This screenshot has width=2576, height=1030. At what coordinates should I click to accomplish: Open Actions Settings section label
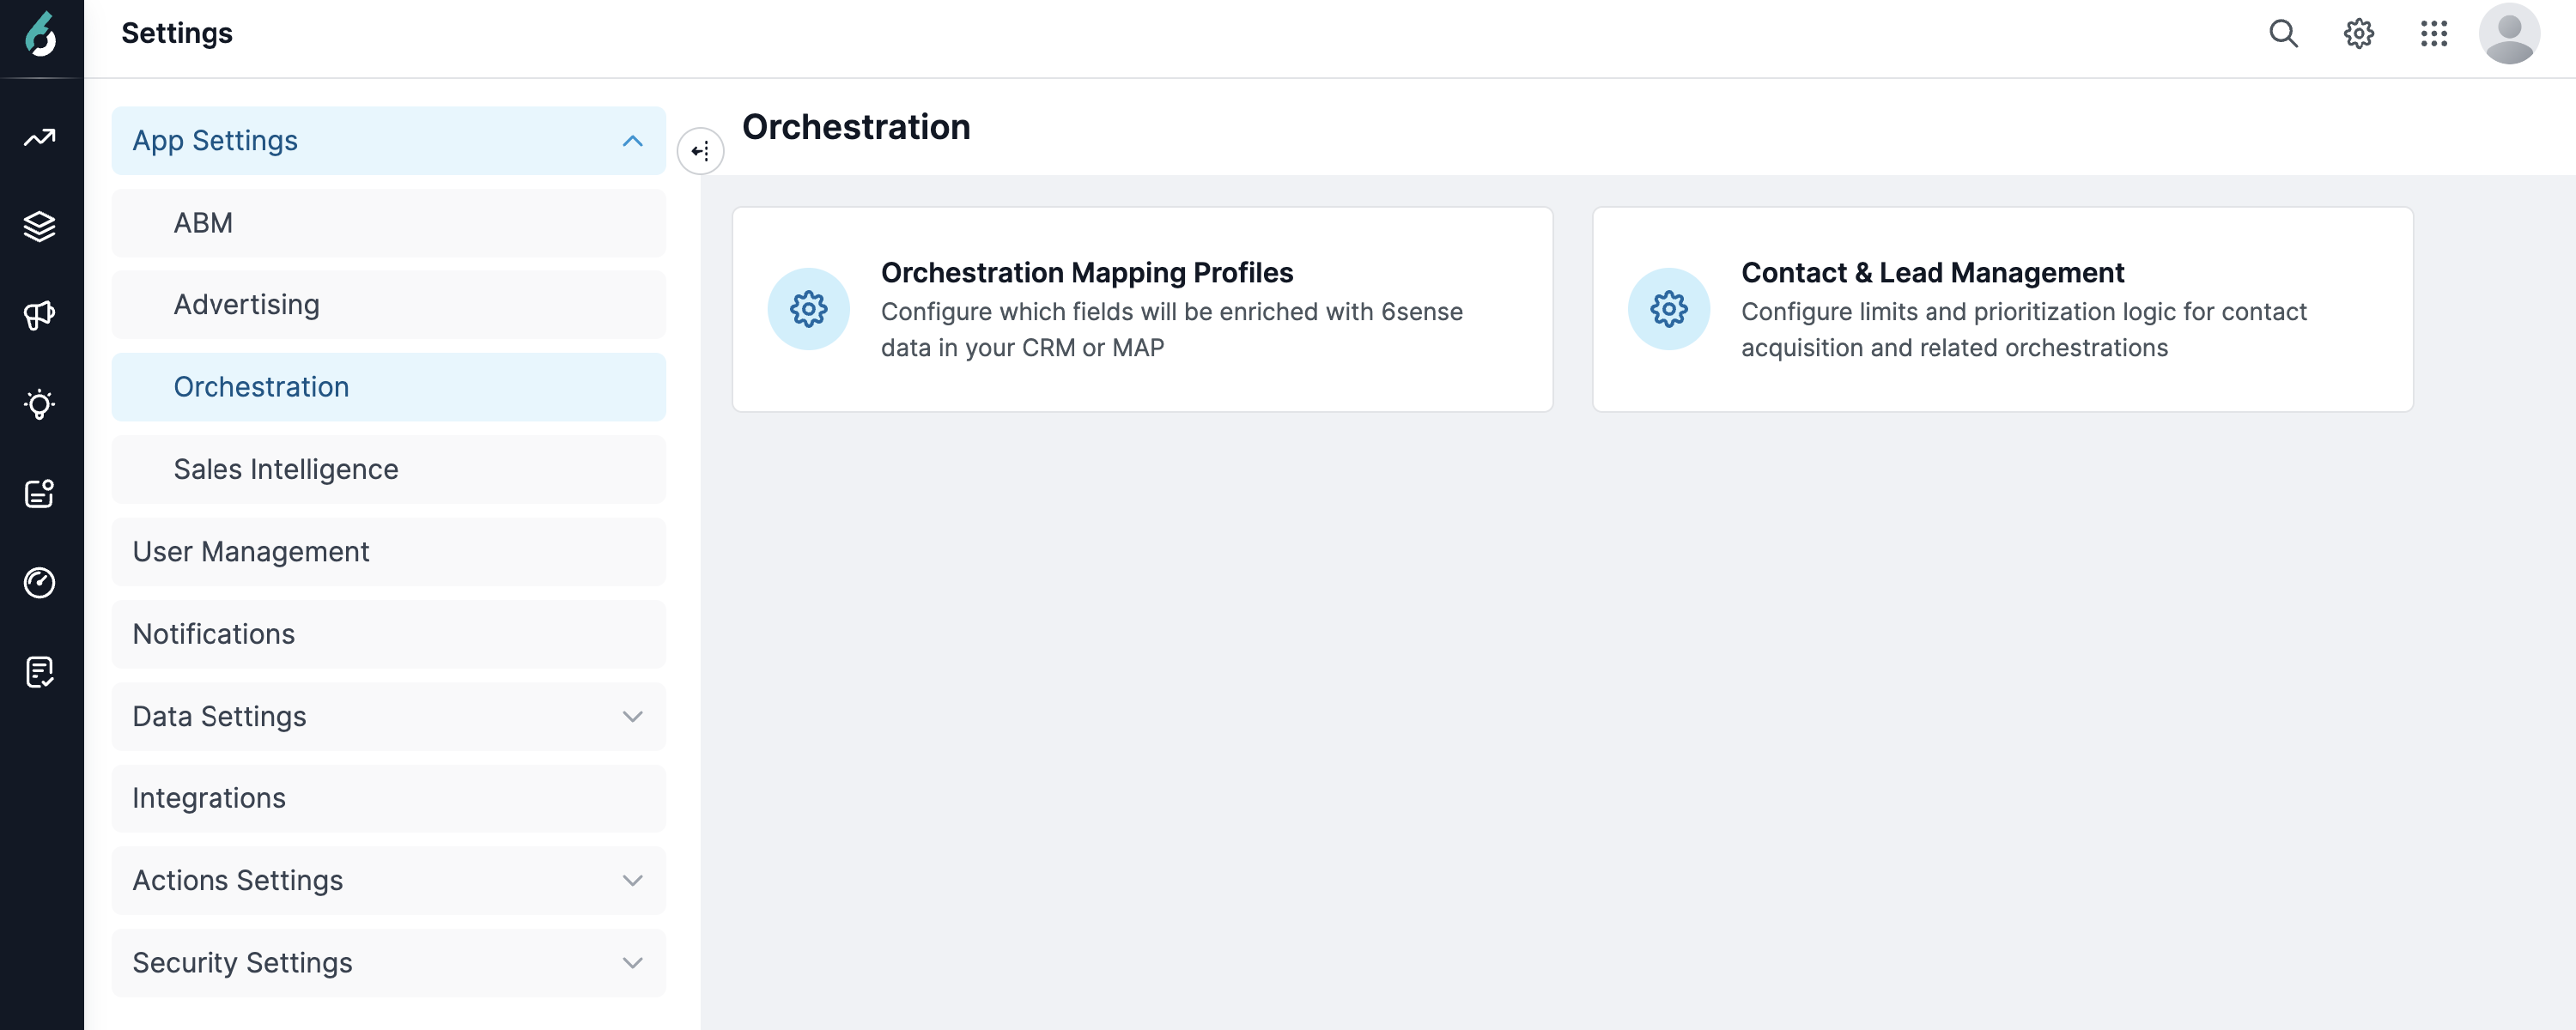237,881
